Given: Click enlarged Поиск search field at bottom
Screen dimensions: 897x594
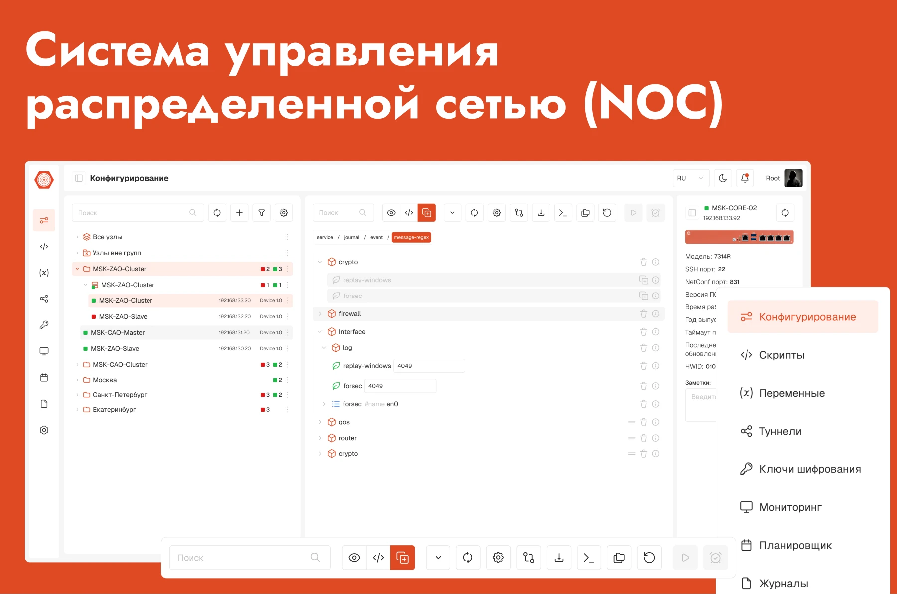Looking at the screenshot, I should click(250, 558).
